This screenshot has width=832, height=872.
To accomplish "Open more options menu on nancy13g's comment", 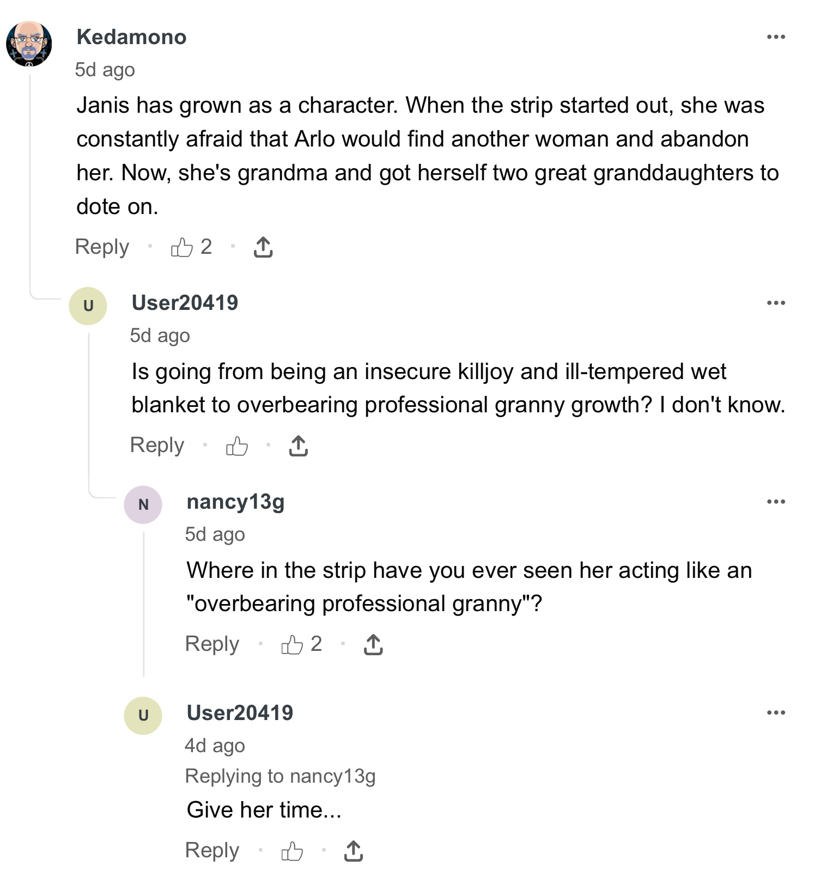I will [776, 502].
